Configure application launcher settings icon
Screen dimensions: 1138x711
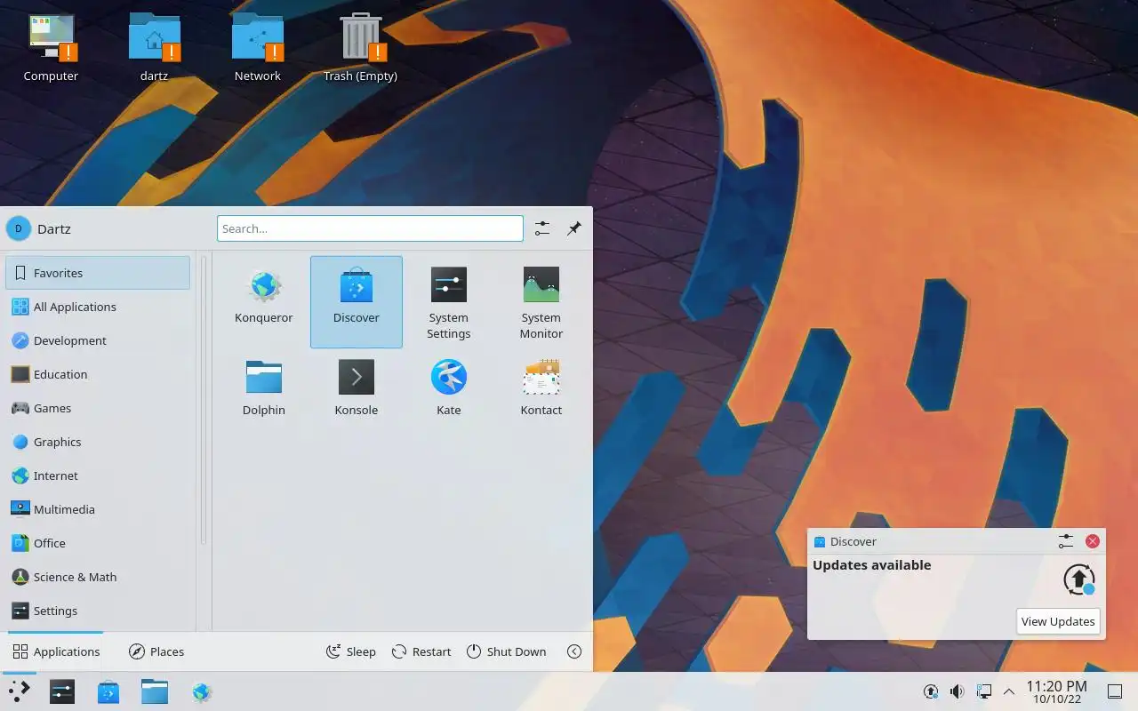[x=542, y=228]
